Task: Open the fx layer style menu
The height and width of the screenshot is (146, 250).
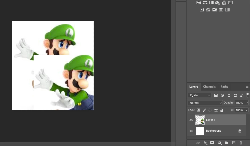Action: point(205,143)
